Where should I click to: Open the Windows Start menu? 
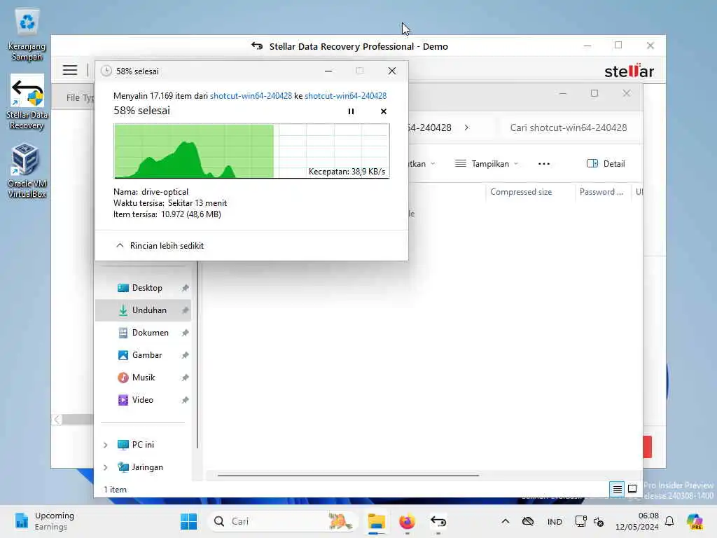pyautogui.click(x=188, y=521)
